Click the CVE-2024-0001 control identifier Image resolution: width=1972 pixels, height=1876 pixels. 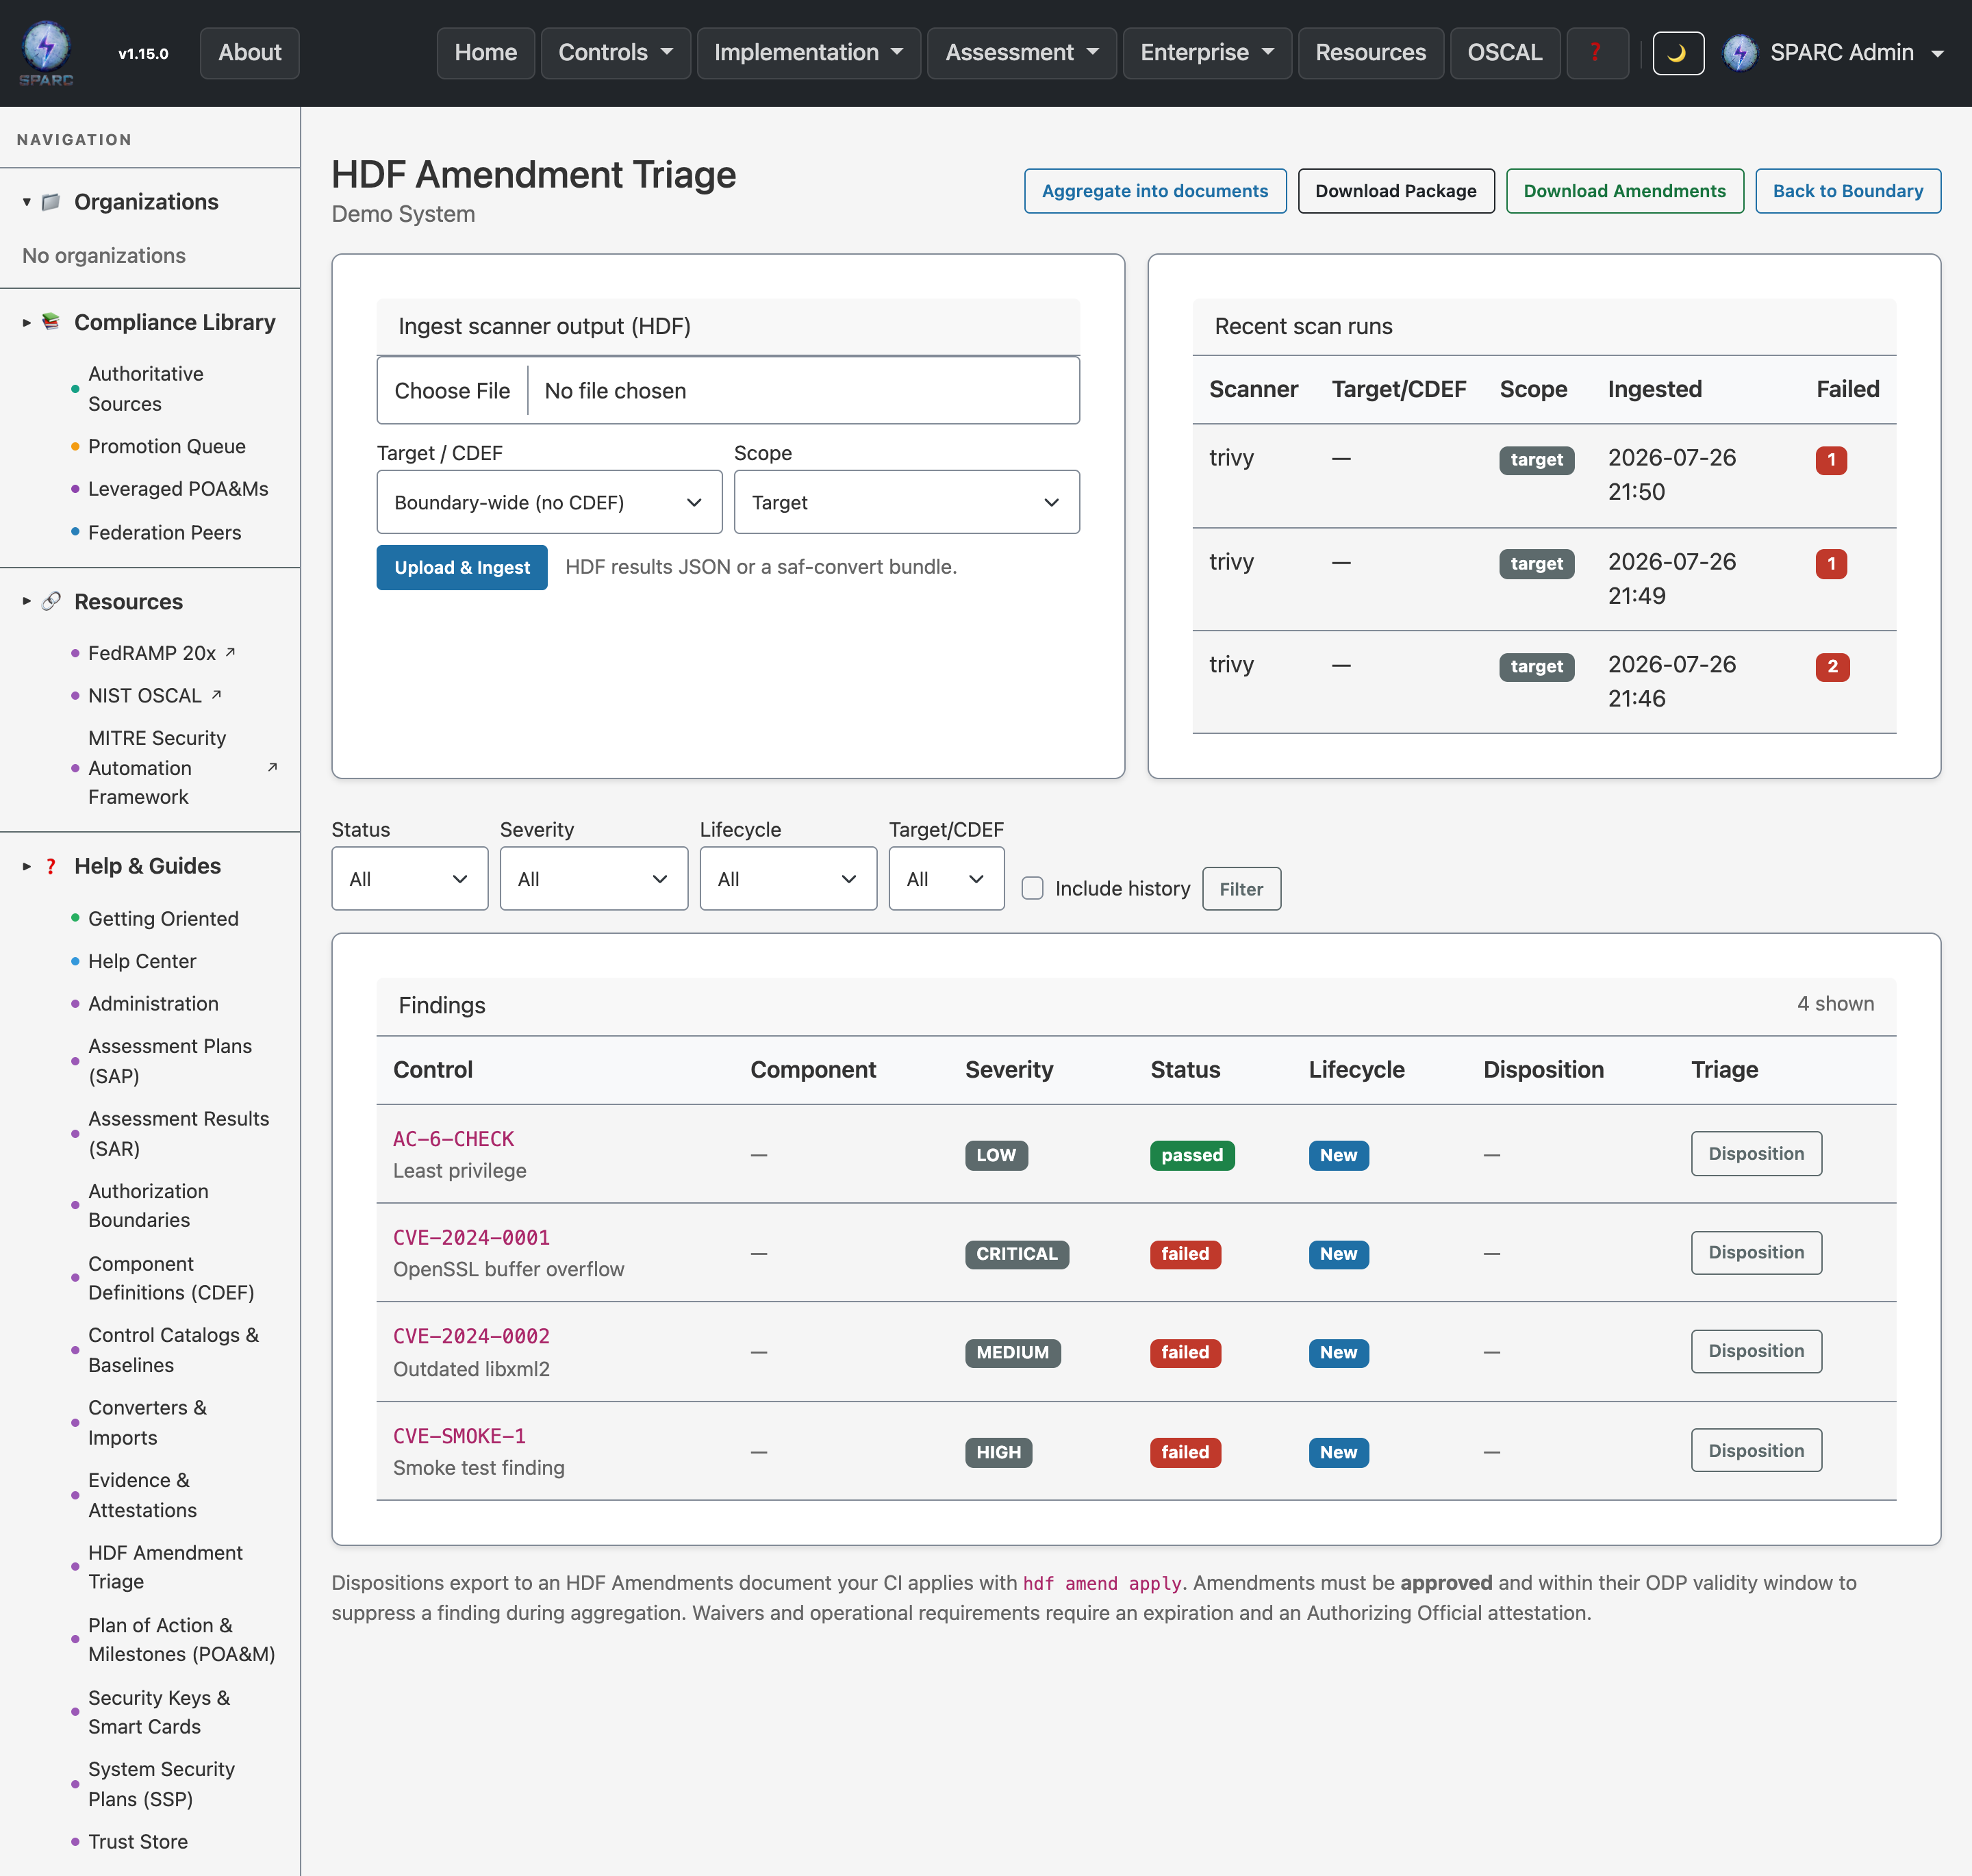[471, 1237]
